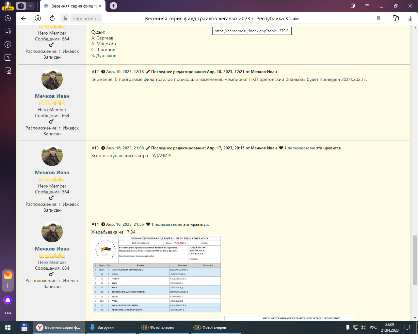Open the browser hamburger menu

click(x=367, y=6)
